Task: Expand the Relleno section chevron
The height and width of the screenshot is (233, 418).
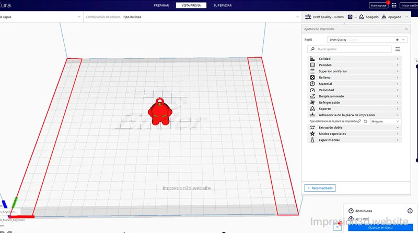Action: pyautogui.click(x=398, y=77)
